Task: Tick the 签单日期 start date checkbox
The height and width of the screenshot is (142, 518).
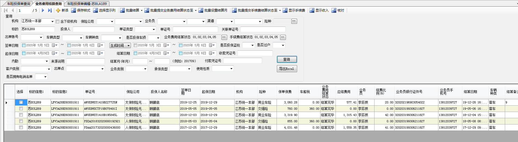Action: click(24, 45)
